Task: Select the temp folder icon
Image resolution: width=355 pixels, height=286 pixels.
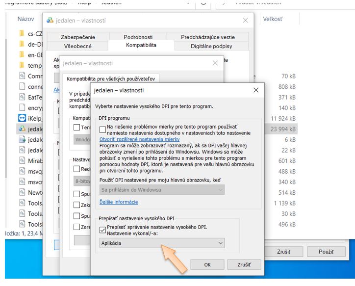Action: (22, 65)
